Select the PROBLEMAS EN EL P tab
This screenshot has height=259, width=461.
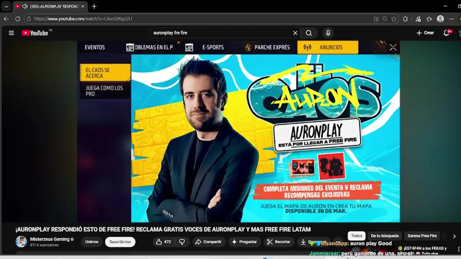149,47
